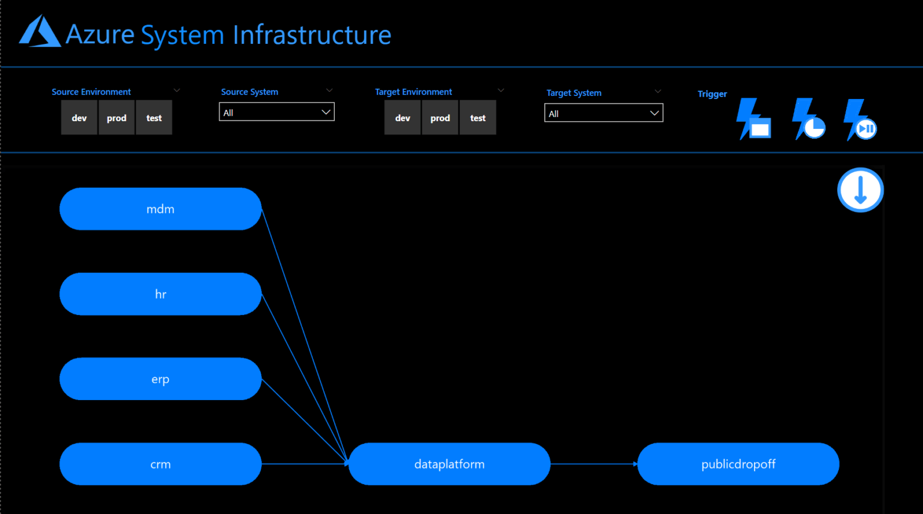Click the window-screenshot trigger icon
This screenshot has width=923, height=514.
(754, 118)
